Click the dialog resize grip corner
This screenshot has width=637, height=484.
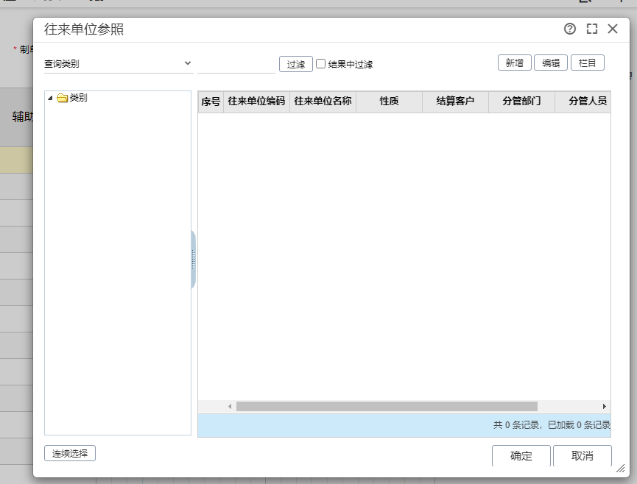click(x=621, y=468)
